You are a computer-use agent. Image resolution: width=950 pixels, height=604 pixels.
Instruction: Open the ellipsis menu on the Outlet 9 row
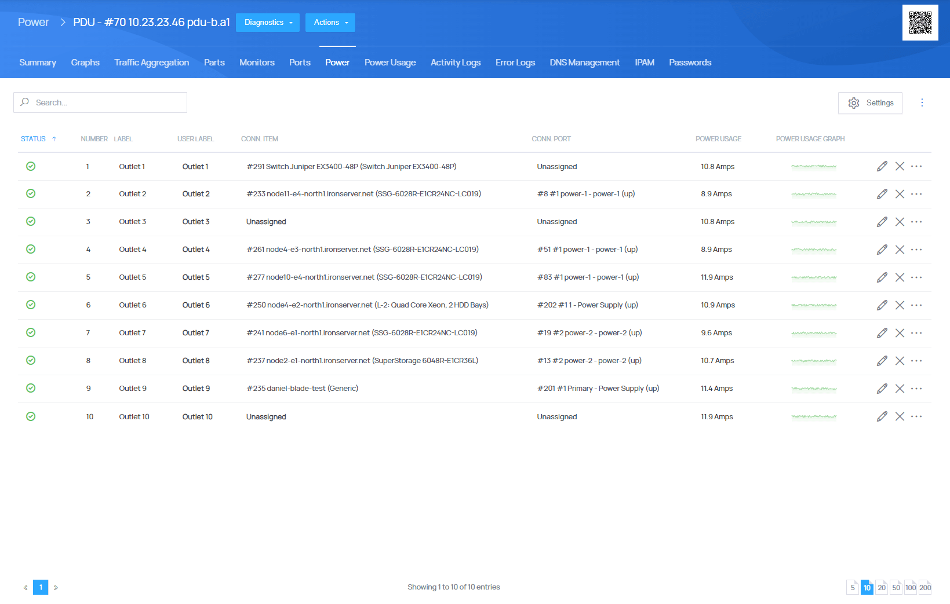pyautogui.click(x=916, y=389)
